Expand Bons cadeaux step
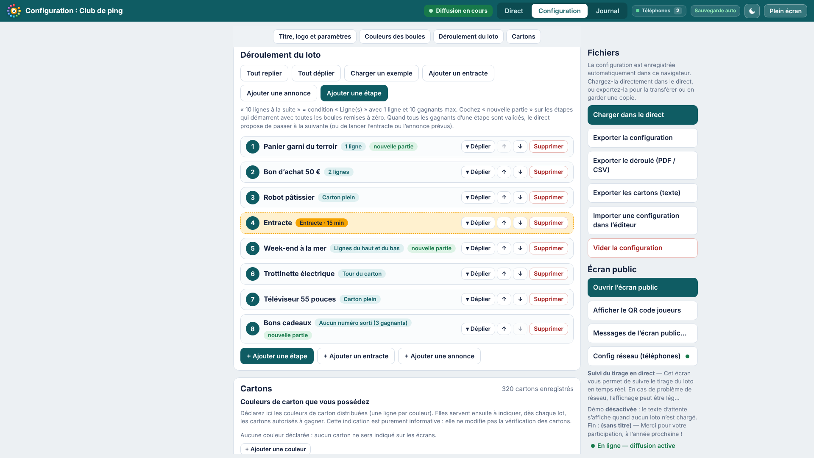 pyautogui.click(x=478, y=329)
